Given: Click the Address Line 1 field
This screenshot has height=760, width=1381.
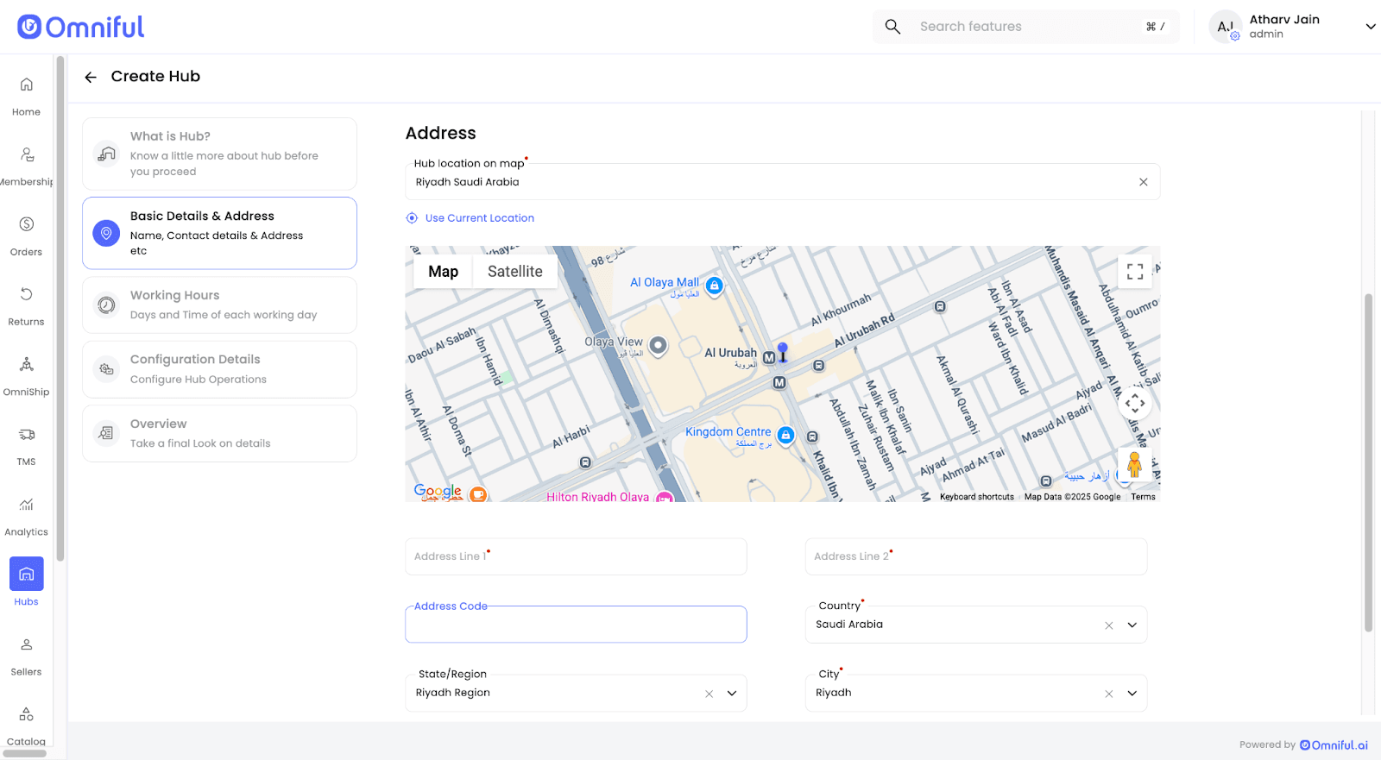Looking at the screenshot, I should click(x=576, y=556).
